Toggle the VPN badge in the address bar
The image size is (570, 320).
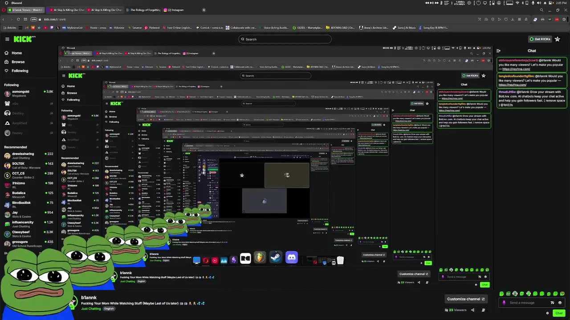tap(34, 20)
